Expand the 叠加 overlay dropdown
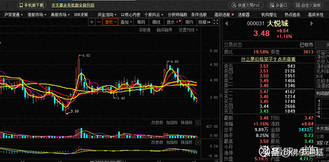The width and height of the screenshot is (329, 162). pos(127,22)
